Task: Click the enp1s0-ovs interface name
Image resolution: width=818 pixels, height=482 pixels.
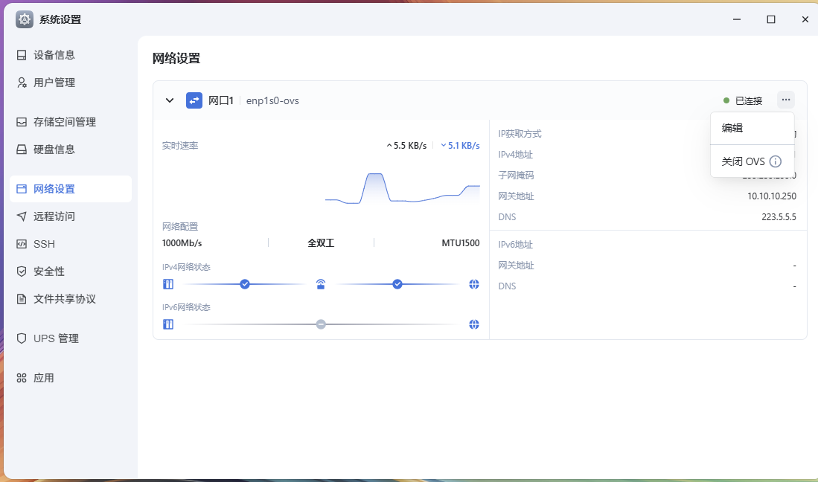Action: [x=272, y=100]
